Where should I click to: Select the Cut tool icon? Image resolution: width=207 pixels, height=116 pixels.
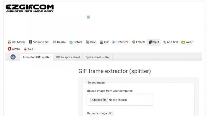pos(101,42)
